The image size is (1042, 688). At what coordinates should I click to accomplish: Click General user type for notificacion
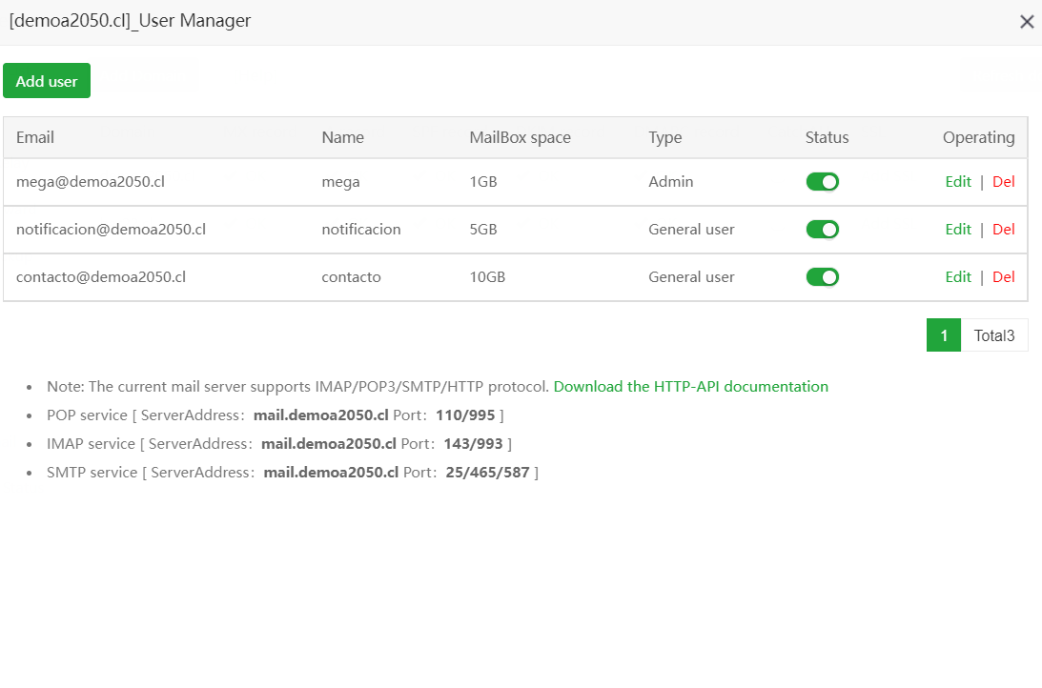click(x=691, y=230)
